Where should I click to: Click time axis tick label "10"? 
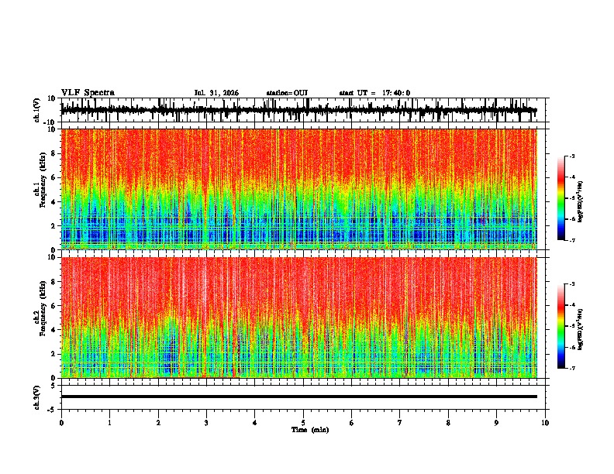coord(545,423)
